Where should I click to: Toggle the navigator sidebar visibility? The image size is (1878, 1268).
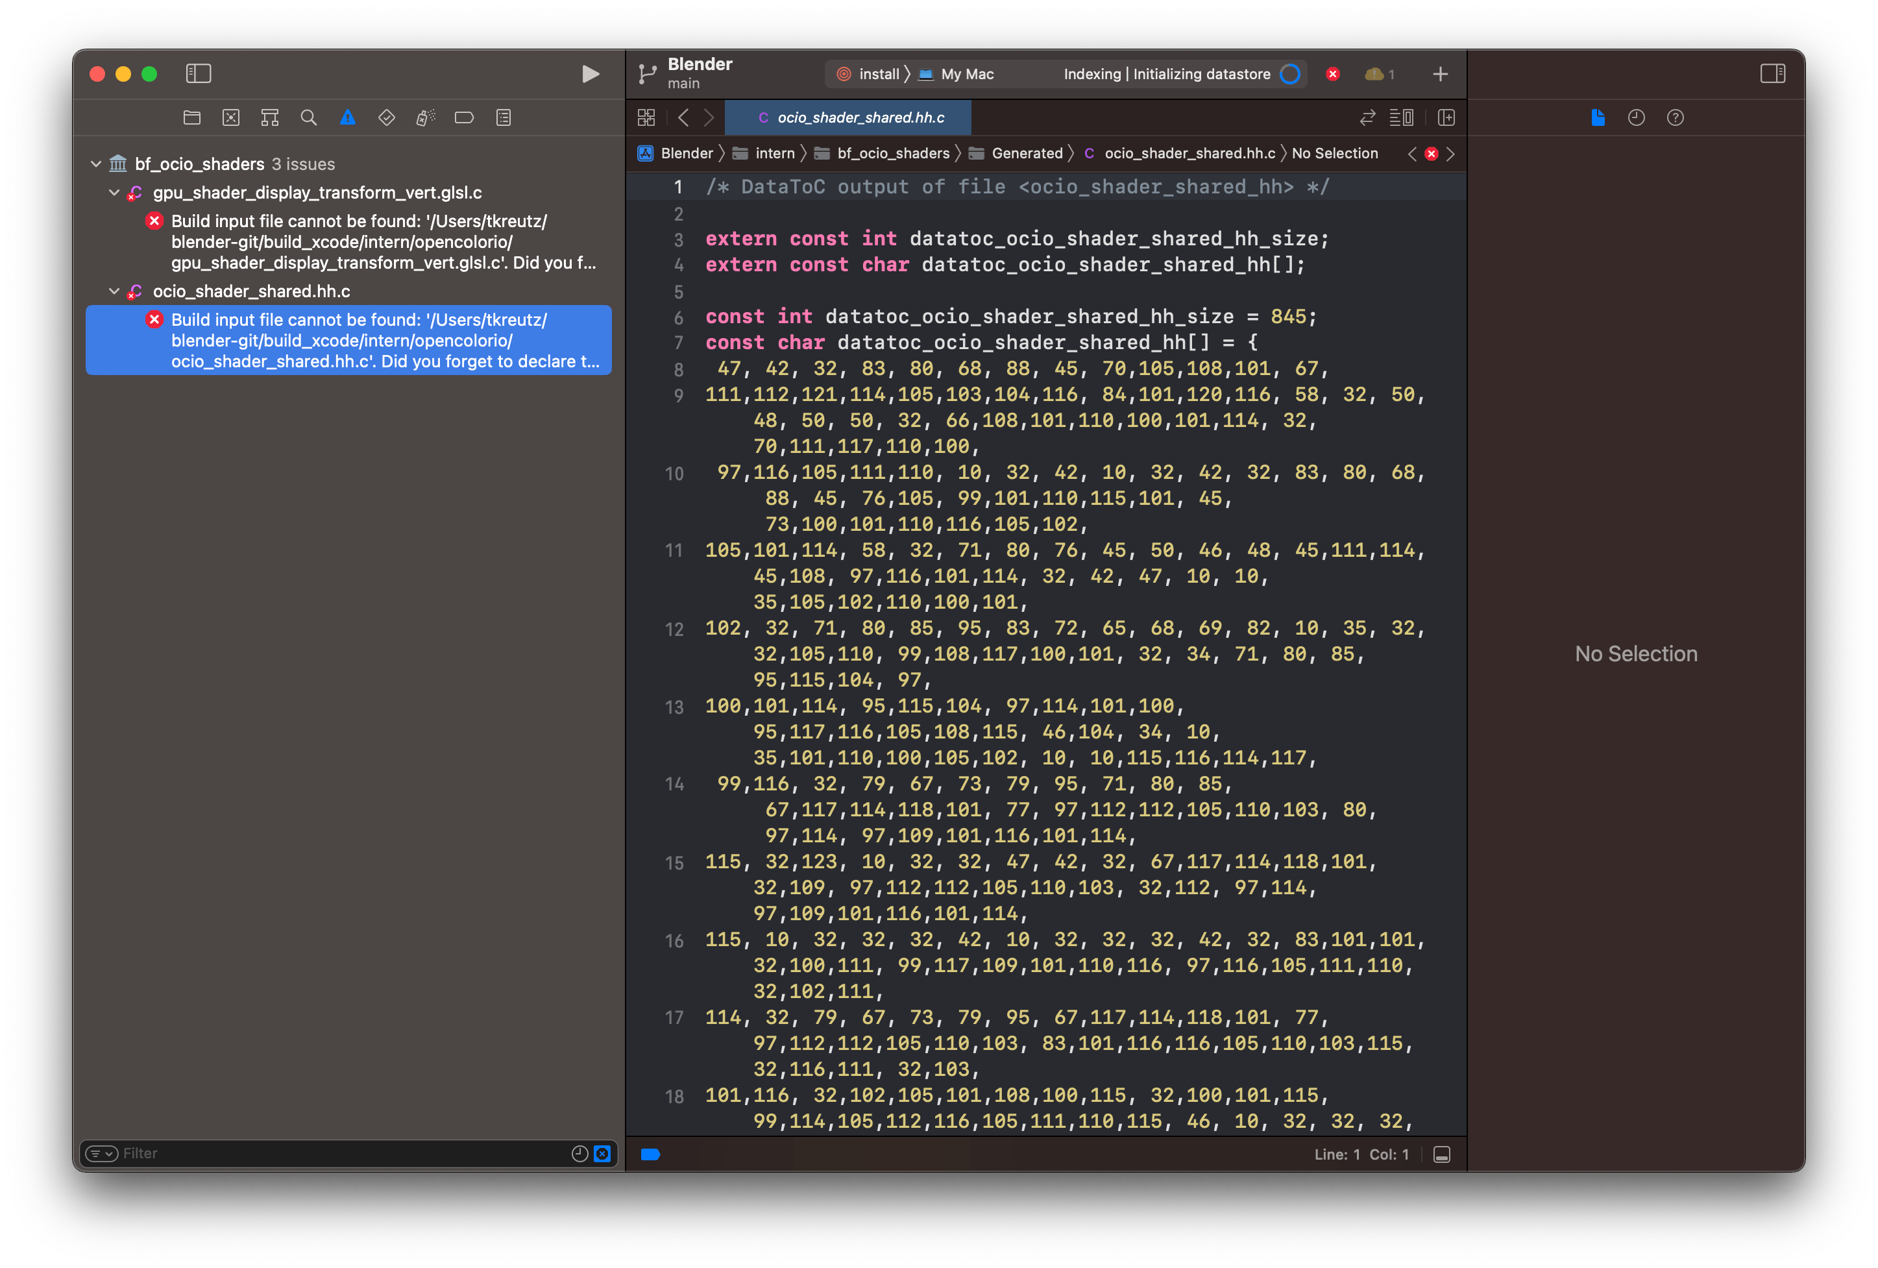198,73
